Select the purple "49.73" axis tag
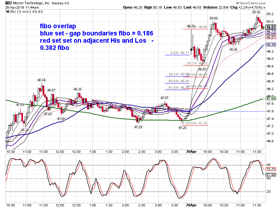Image resolution: width=279 pixels, height=208 pixels. (271, 31)
